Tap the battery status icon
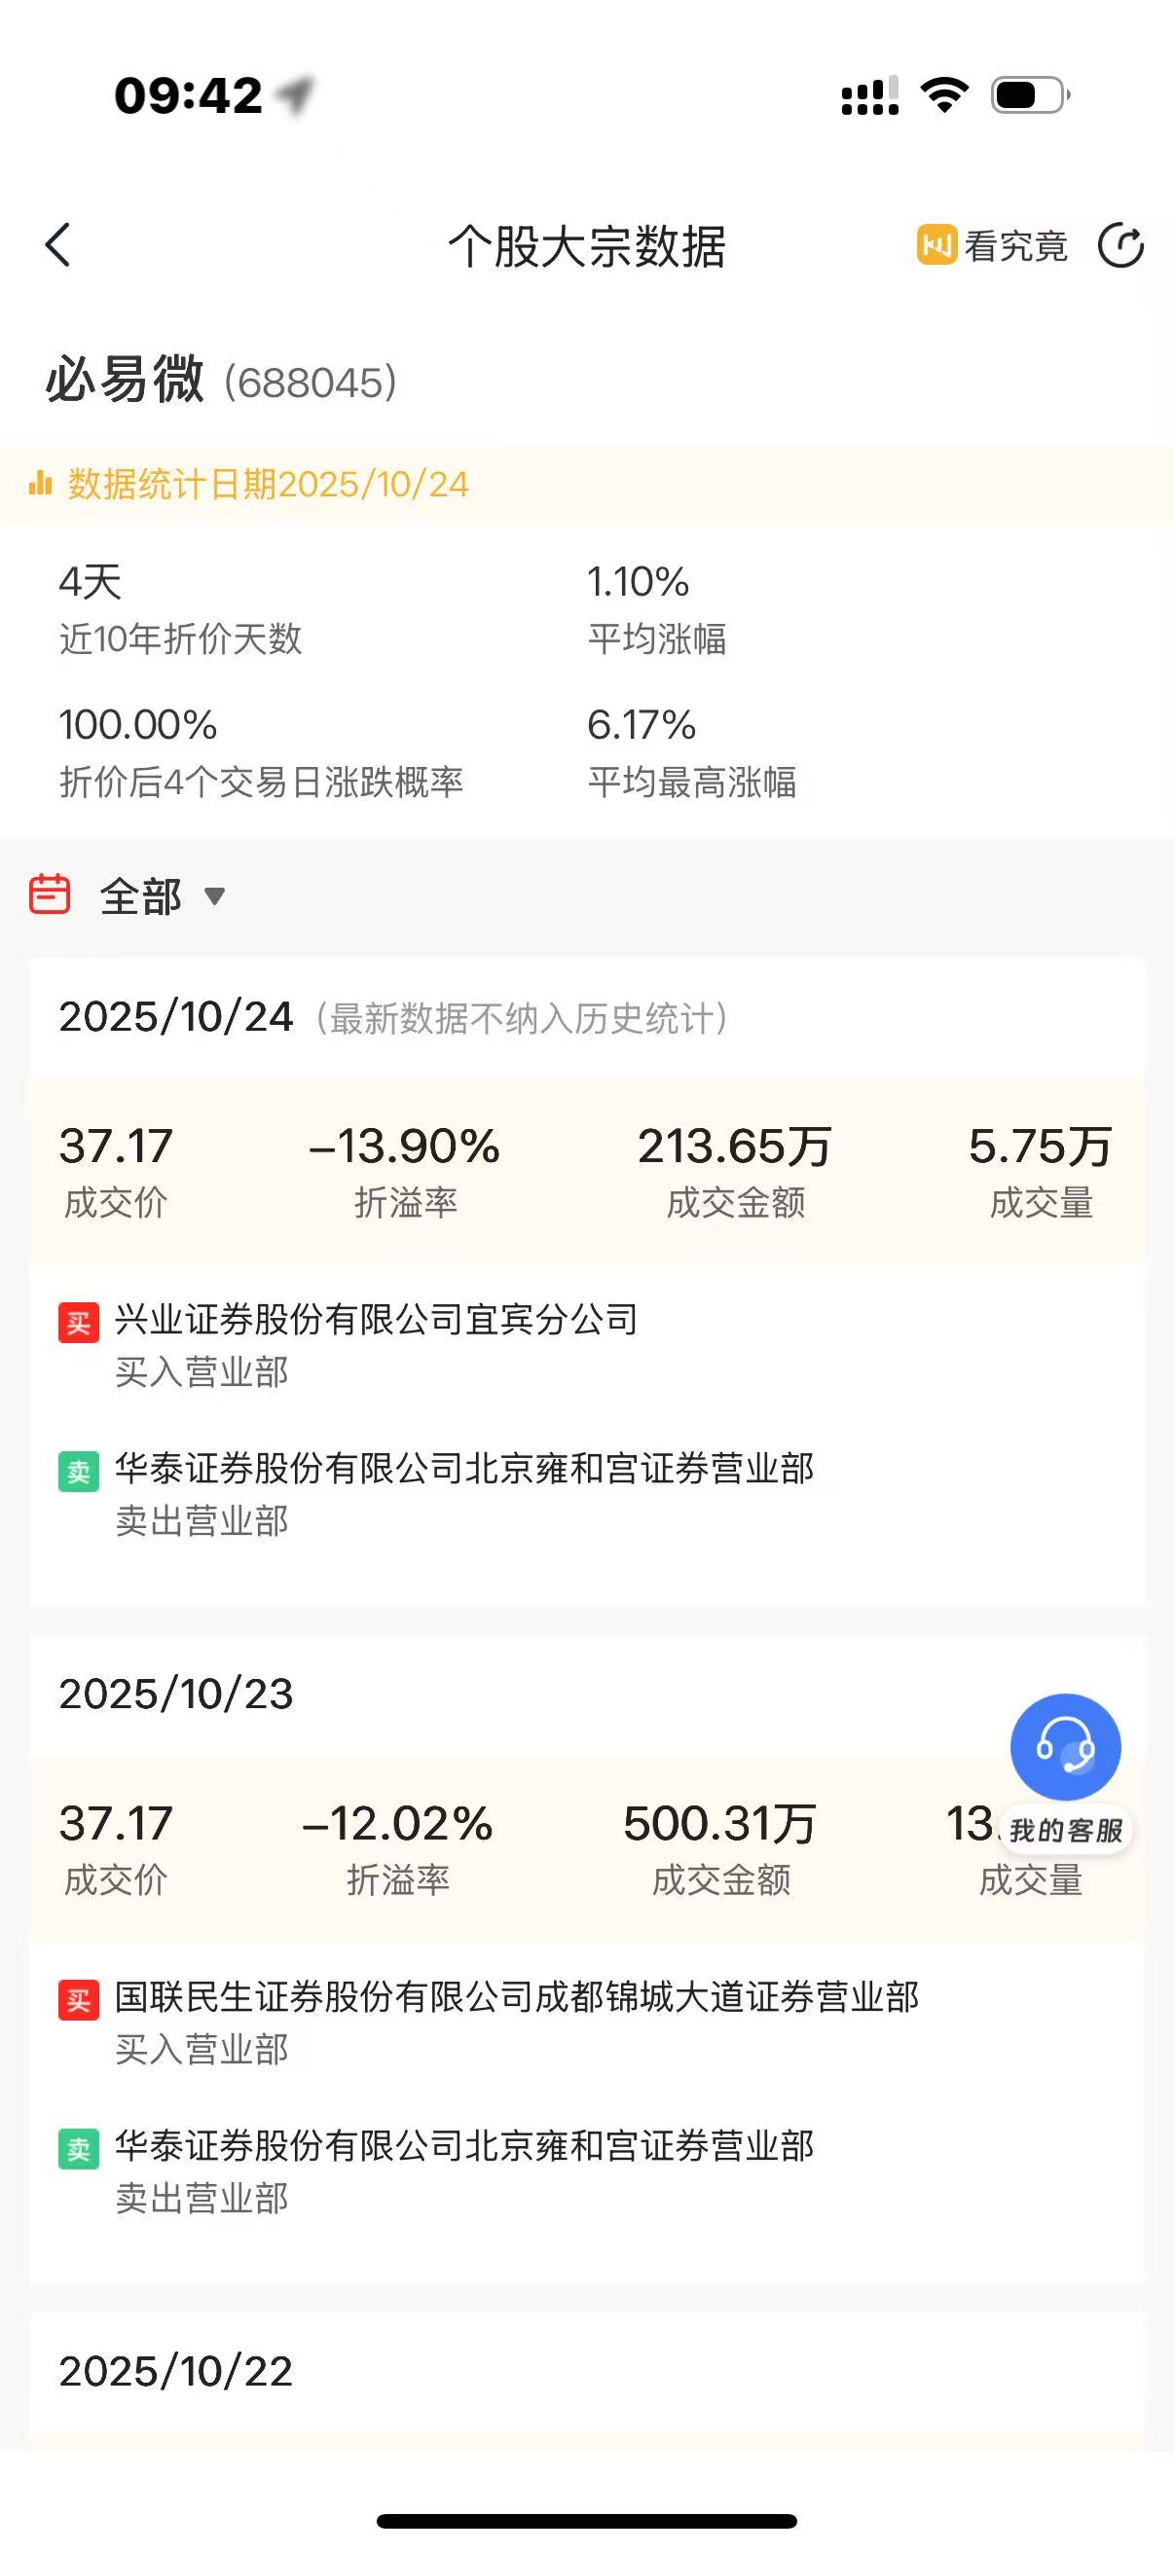This screenshot has width=1174, height=2552. click(1030, 96)
